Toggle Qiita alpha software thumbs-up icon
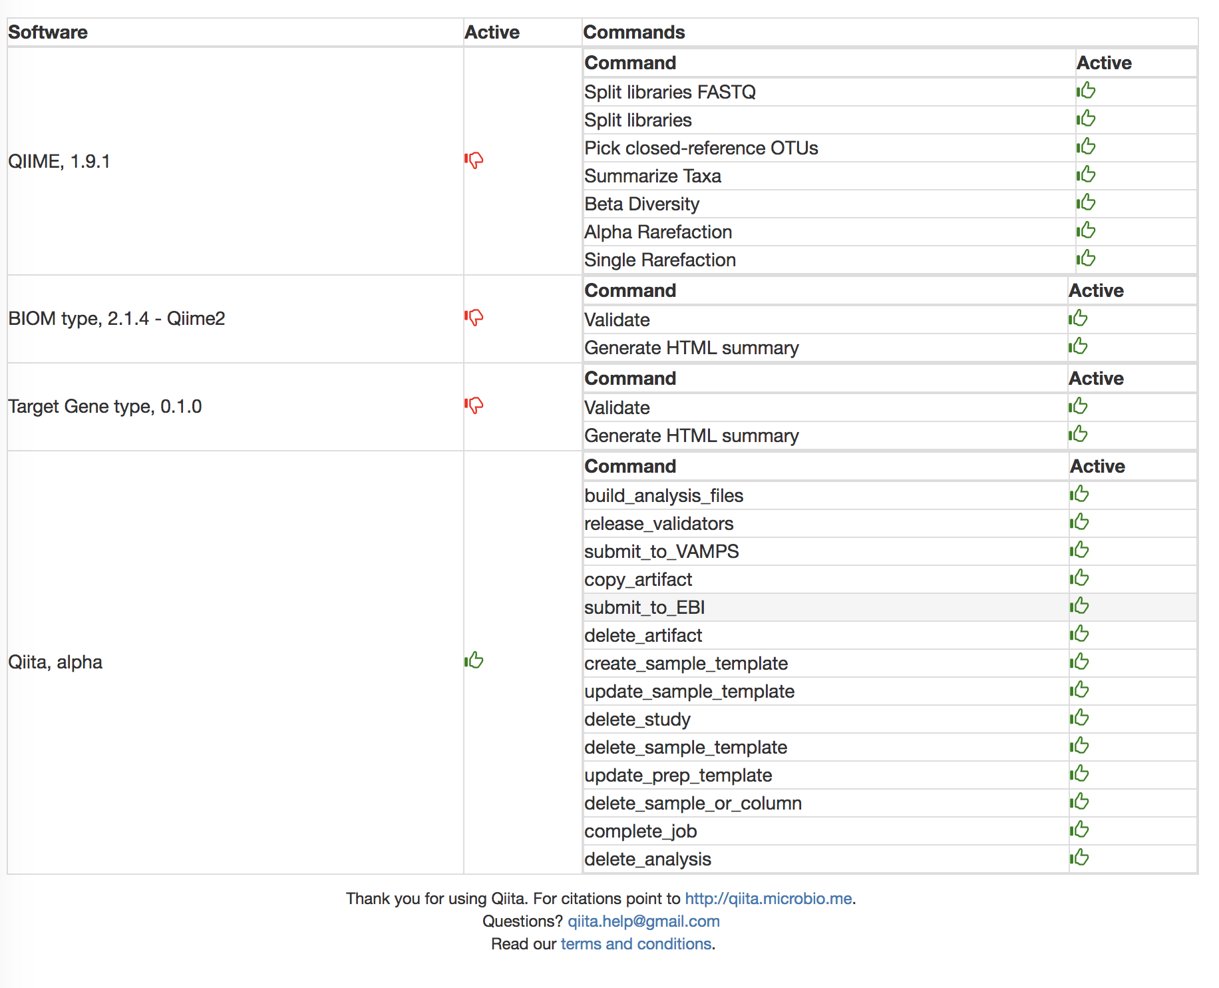The width and height of the screenshot is (1219, 988). [x=474, y=660]
